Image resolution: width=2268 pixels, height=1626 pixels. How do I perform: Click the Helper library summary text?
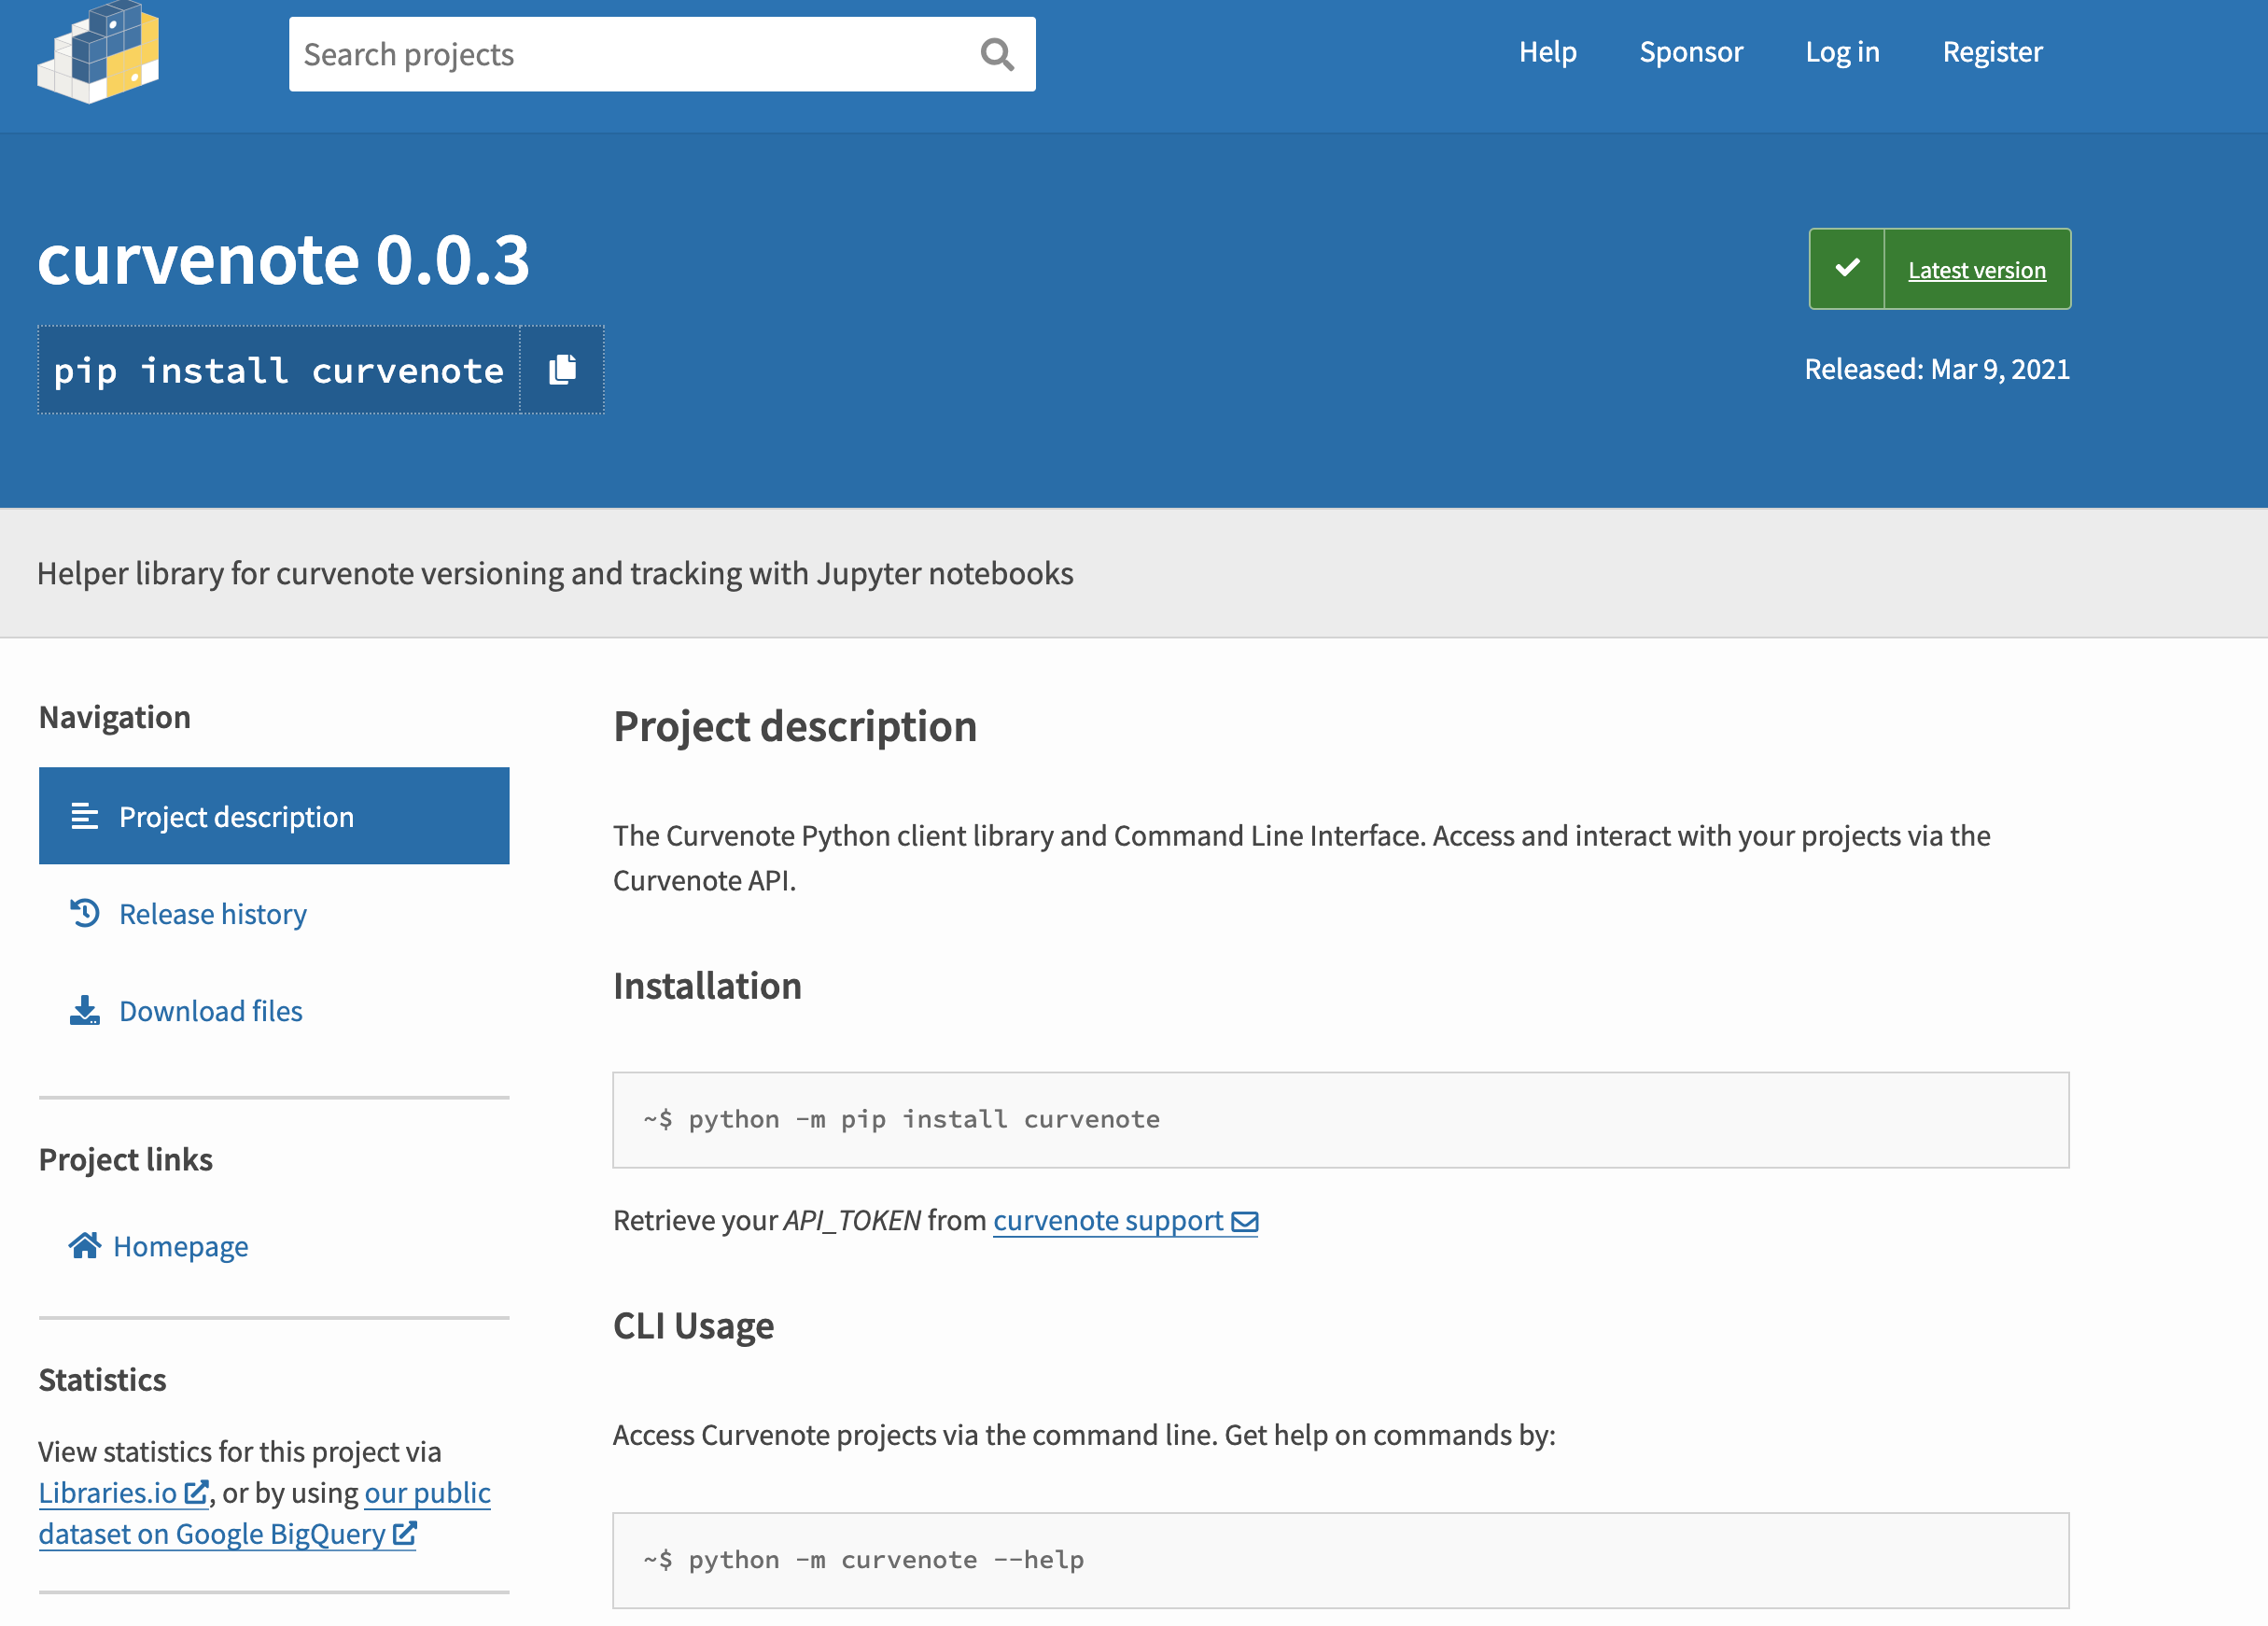[x=555, y=574]
